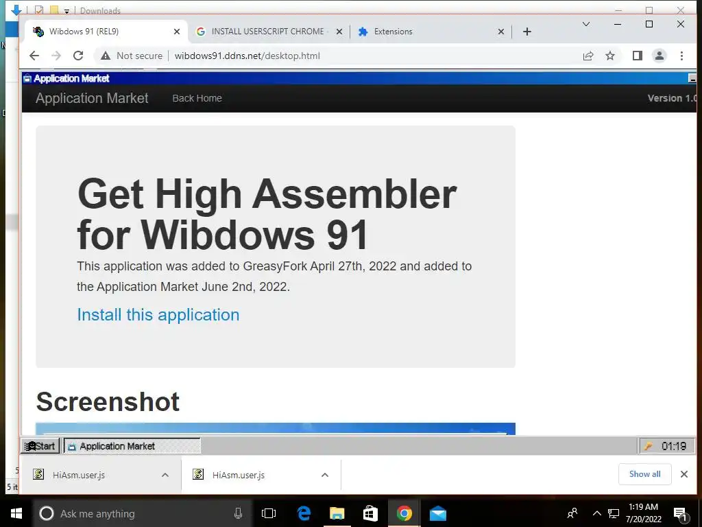Show hidden system tray icons

coord(597,513)
